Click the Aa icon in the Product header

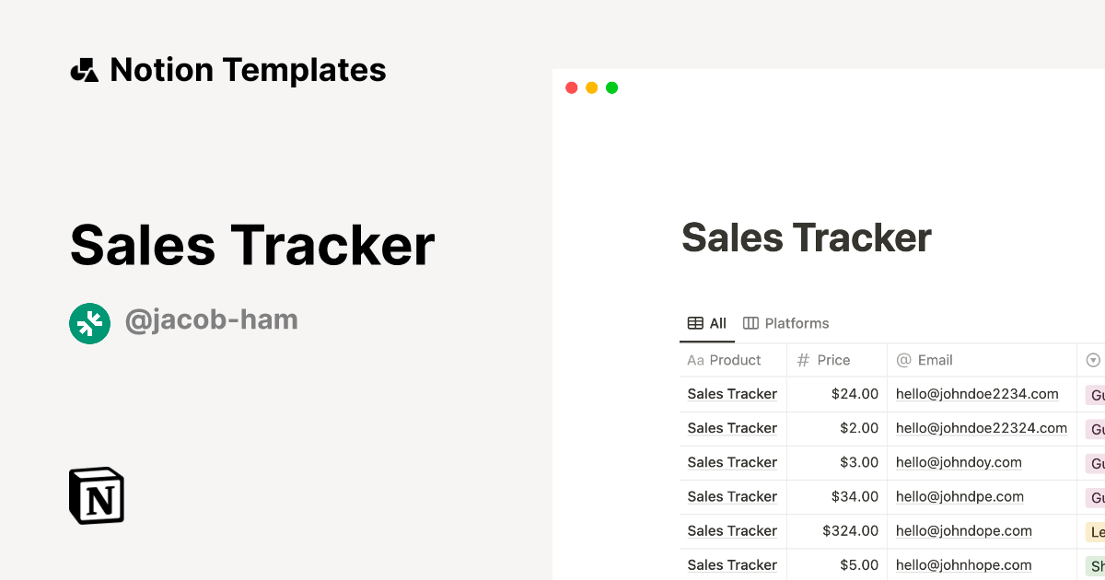click(695, 360)
